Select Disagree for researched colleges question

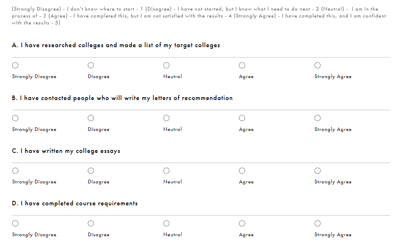tap(91, 65)
